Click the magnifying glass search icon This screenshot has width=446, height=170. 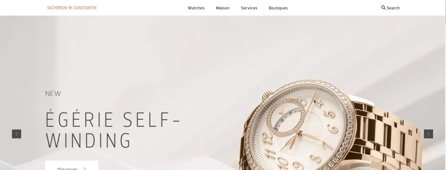coord(383,7)
